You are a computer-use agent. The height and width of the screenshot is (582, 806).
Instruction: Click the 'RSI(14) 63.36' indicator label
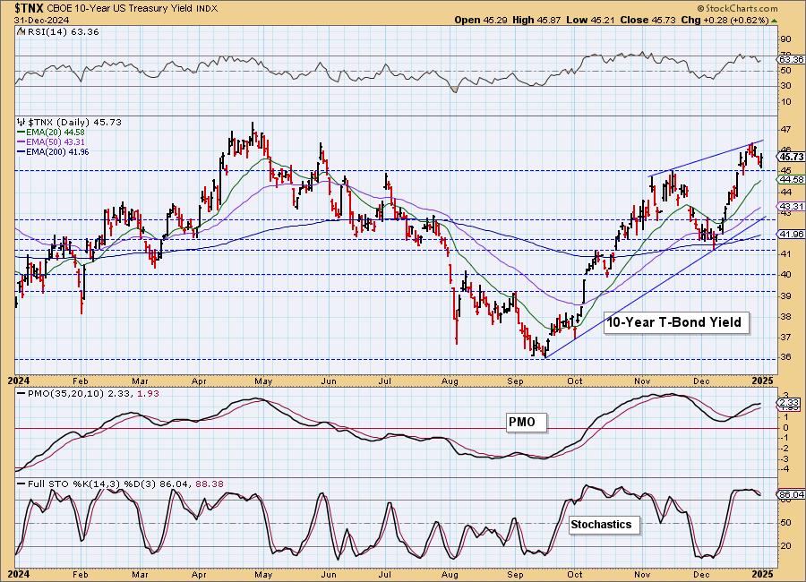tap(62, 32)
